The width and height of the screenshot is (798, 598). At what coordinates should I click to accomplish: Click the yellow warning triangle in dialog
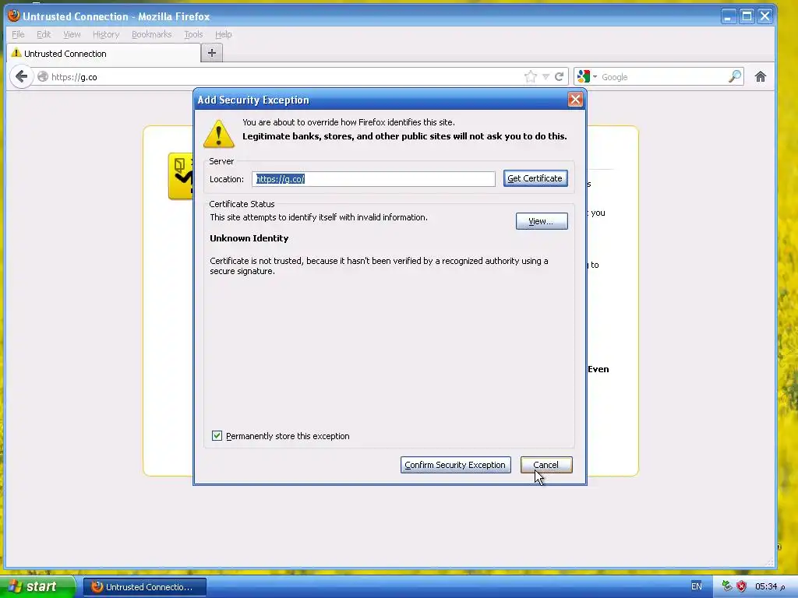[x=219, y=134]
